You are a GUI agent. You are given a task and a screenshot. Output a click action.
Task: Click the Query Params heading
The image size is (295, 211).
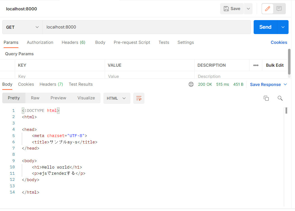[19, 54]
